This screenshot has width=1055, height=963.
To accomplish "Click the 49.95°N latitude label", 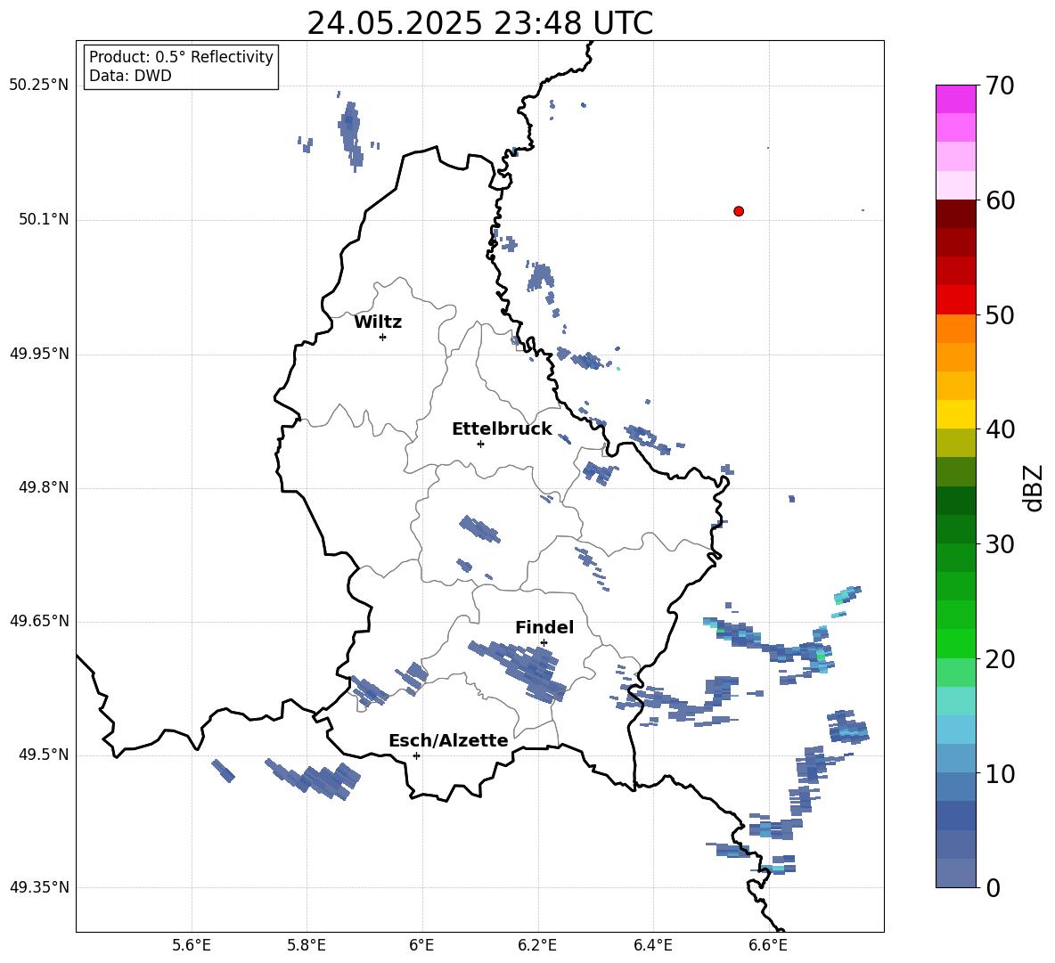I will (39, 354).
